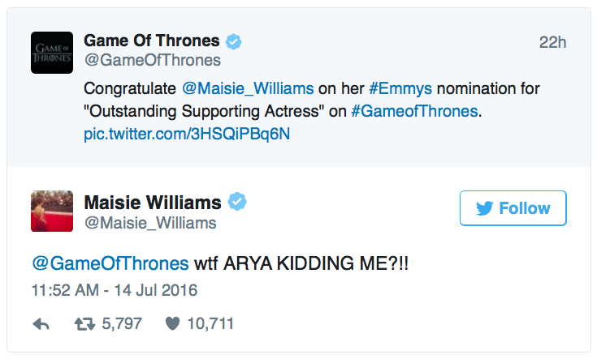This screenshot has height=359, width=597.
Task: Like the tweet with heart icon
Action: (172, 324)
